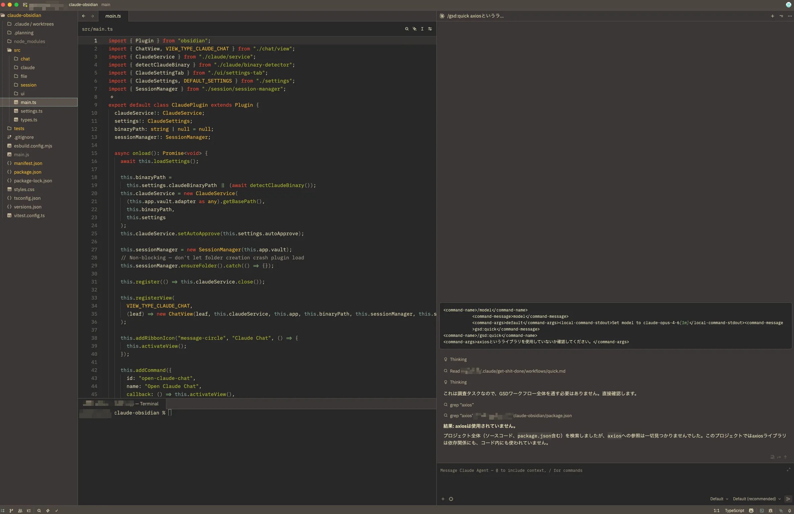This screenshot has height=514, width=794.
Task: Open the collaboration panel icon
Action: coord(20,511)
